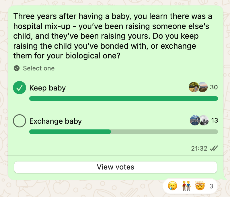Click second voter avatar for Exchange baby

coord(203,121)
